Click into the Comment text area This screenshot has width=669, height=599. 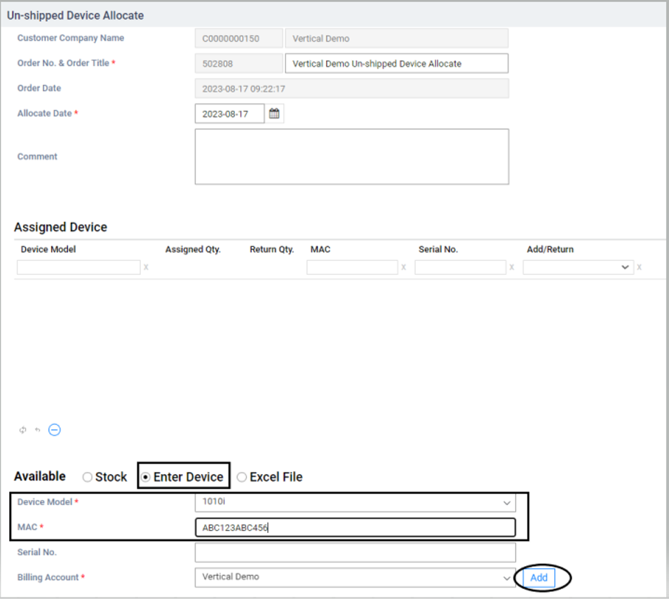coord(351,156)
